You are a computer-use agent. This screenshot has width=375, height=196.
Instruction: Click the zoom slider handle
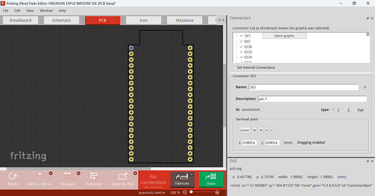pos(191,192)
